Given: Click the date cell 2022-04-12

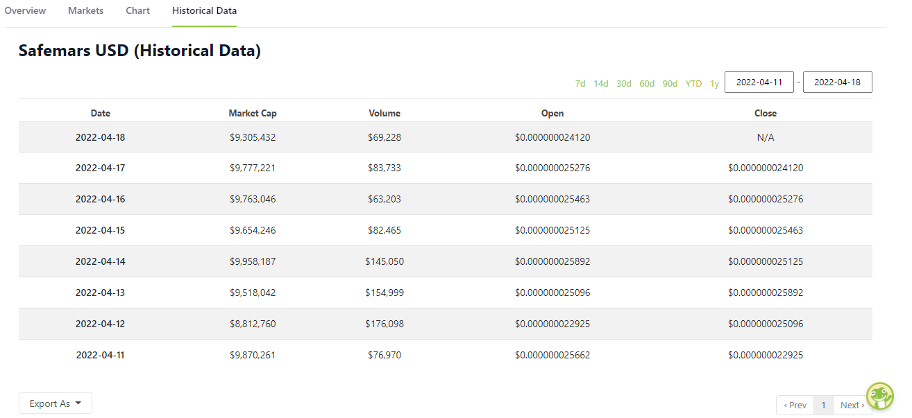Looking at the screenshot, I should 101,324.
